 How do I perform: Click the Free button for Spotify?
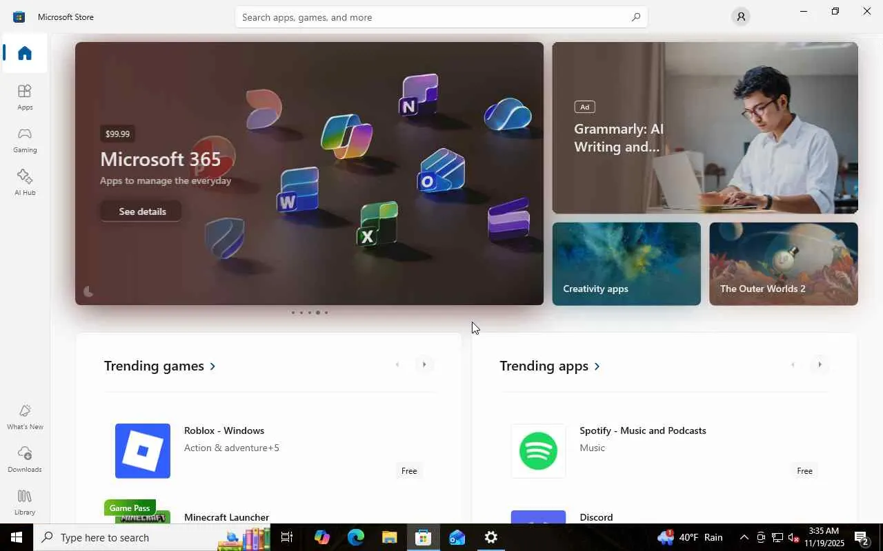pos(804,471)
